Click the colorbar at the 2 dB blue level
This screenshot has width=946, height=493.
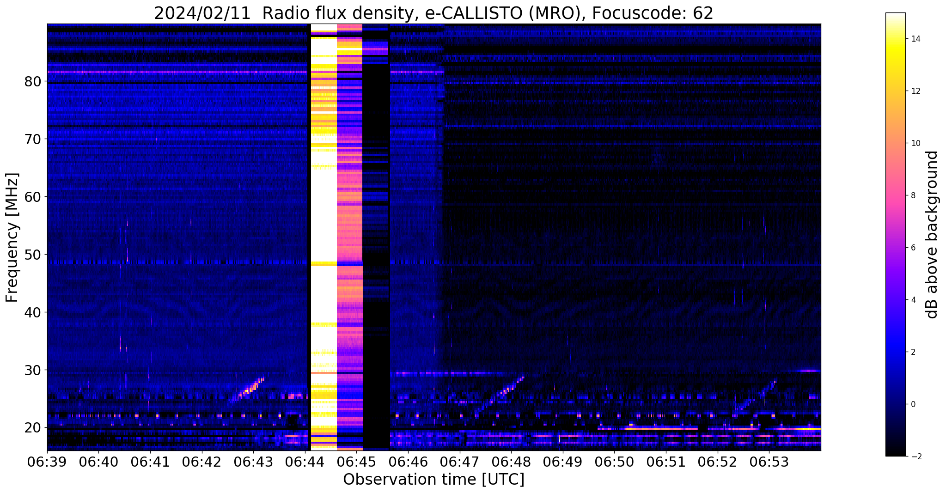pos(895,352)
